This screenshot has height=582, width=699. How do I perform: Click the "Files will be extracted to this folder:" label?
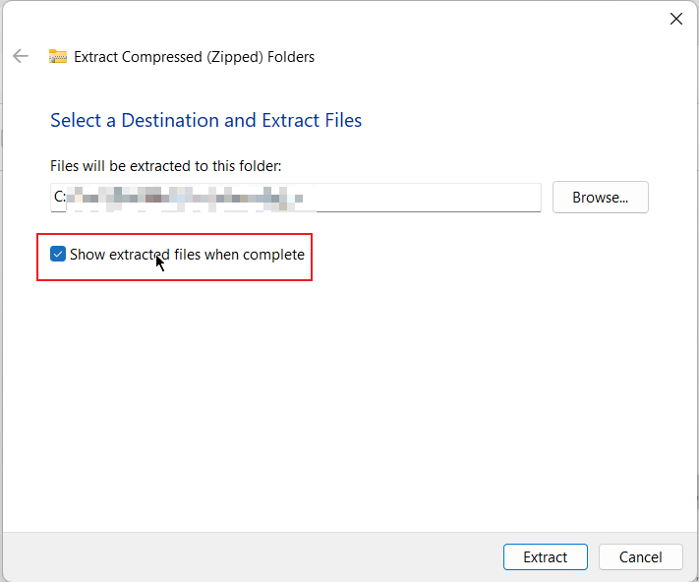pos(166,166)
